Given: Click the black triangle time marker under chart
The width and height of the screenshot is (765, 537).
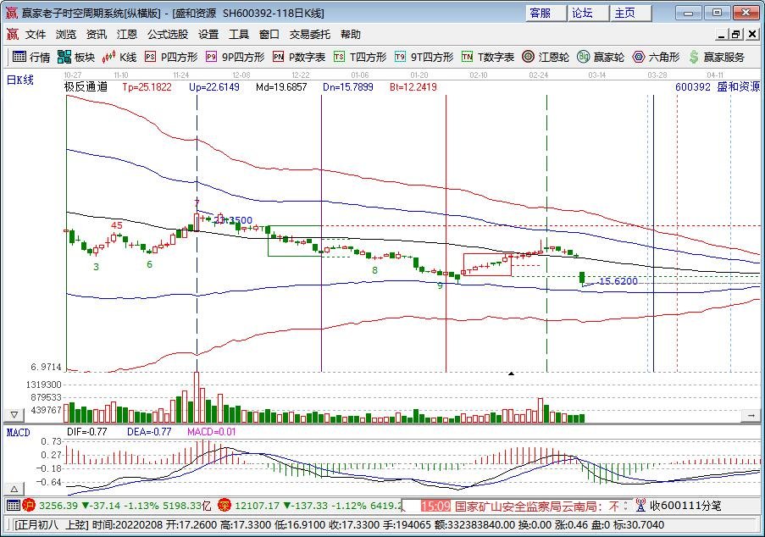Looking at the screenshot, I should [x=511, y=374].
